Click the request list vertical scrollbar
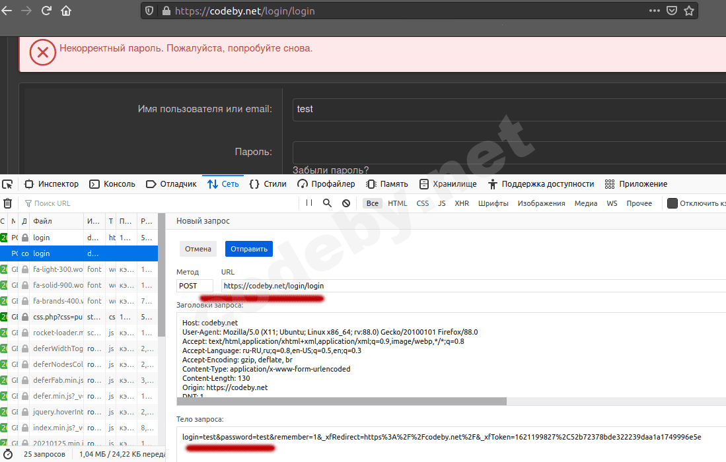Viewport: 726px width, 462px height. (162, 275)
